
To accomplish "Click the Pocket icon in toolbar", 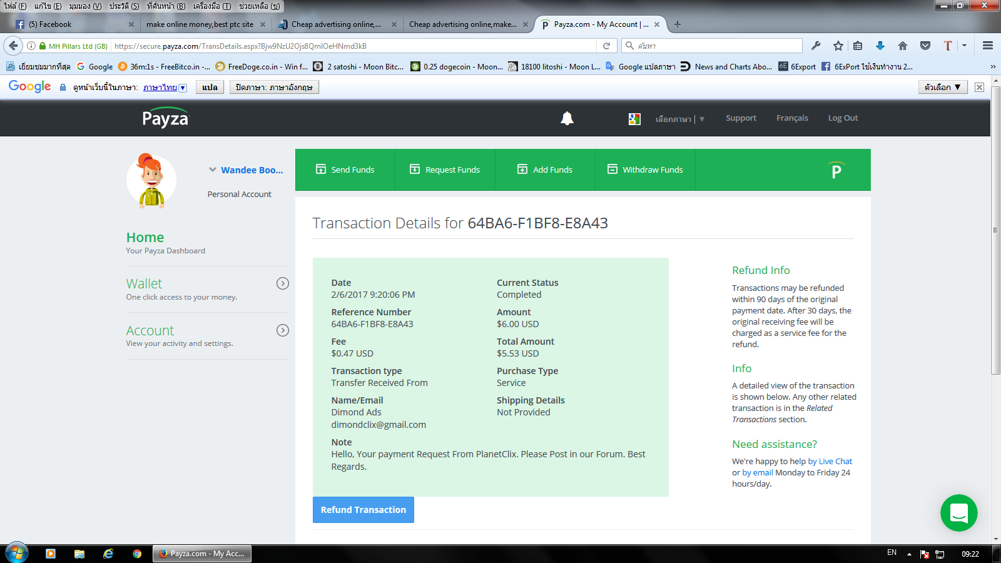I will pos(925,46).
